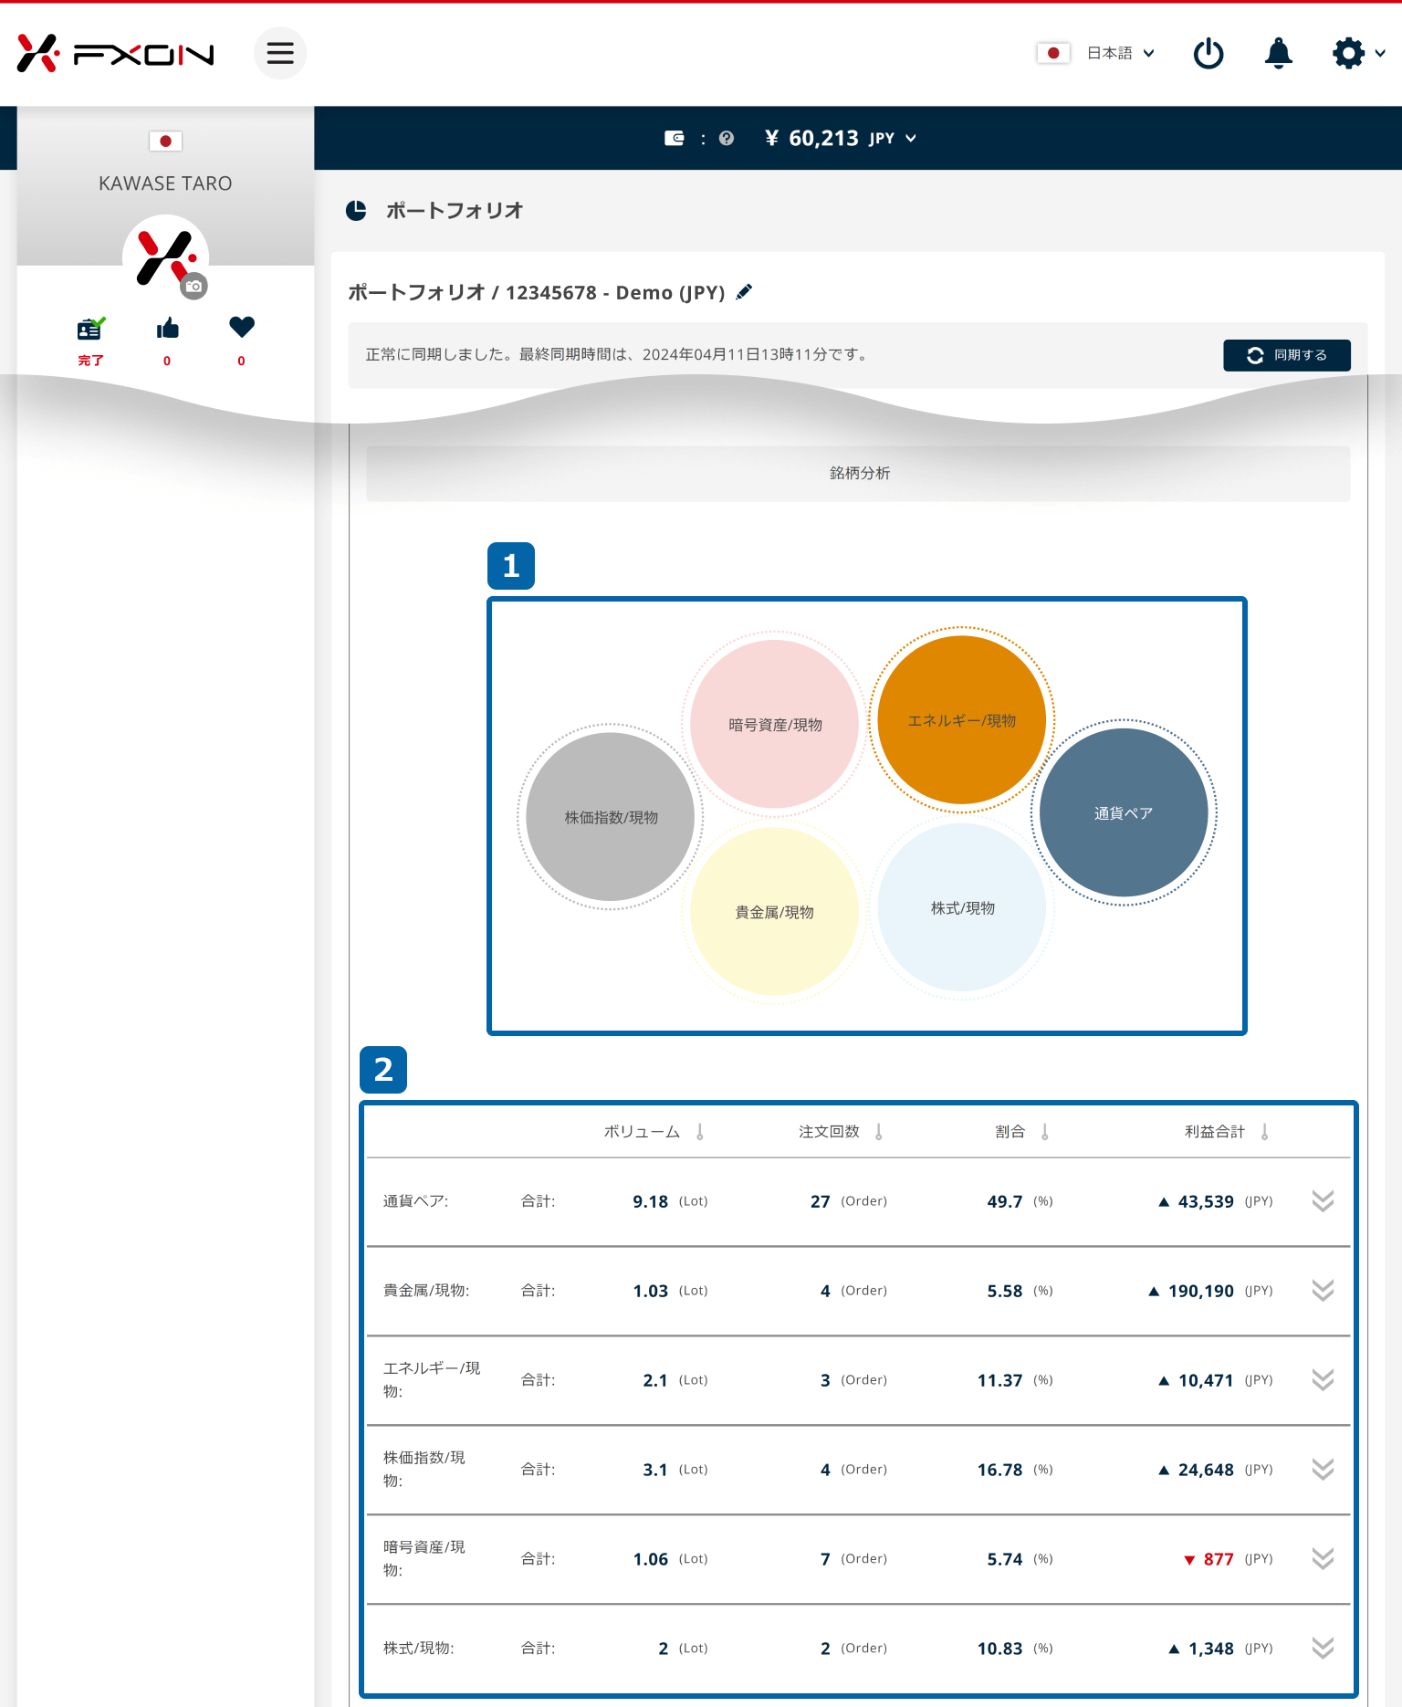Click the camera icon on profile avatar
Screen dimensions: 1402x1707
point(194,287)
